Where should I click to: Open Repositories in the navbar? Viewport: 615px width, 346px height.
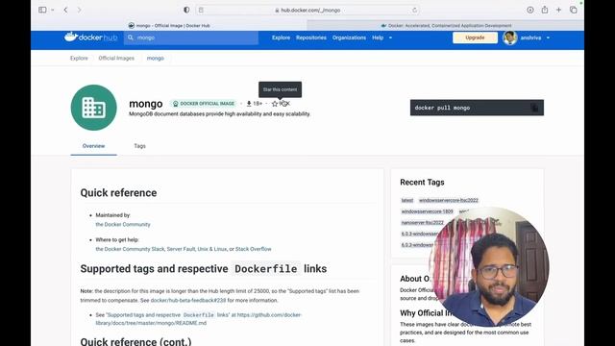point(311,37)
